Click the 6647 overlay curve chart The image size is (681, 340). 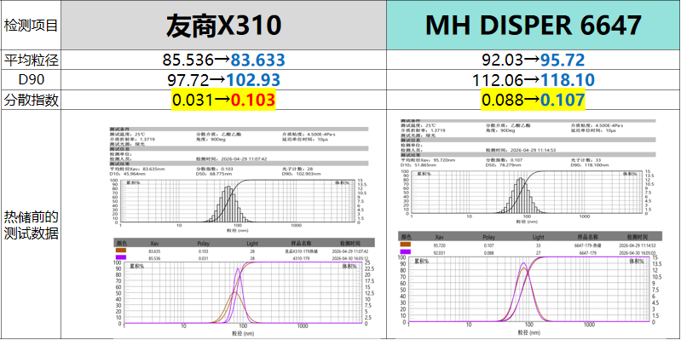529,289
